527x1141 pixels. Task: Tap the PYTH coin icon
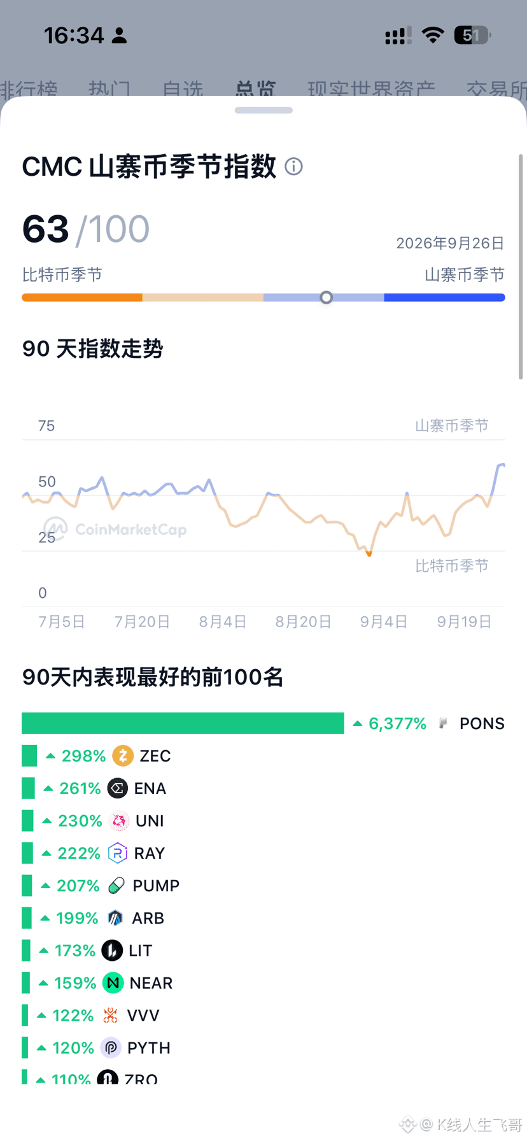(x=111, y=1048)
